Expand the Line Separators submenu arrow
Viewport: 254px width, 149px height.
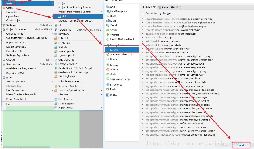pyautogui.click(x=52, y=90)
